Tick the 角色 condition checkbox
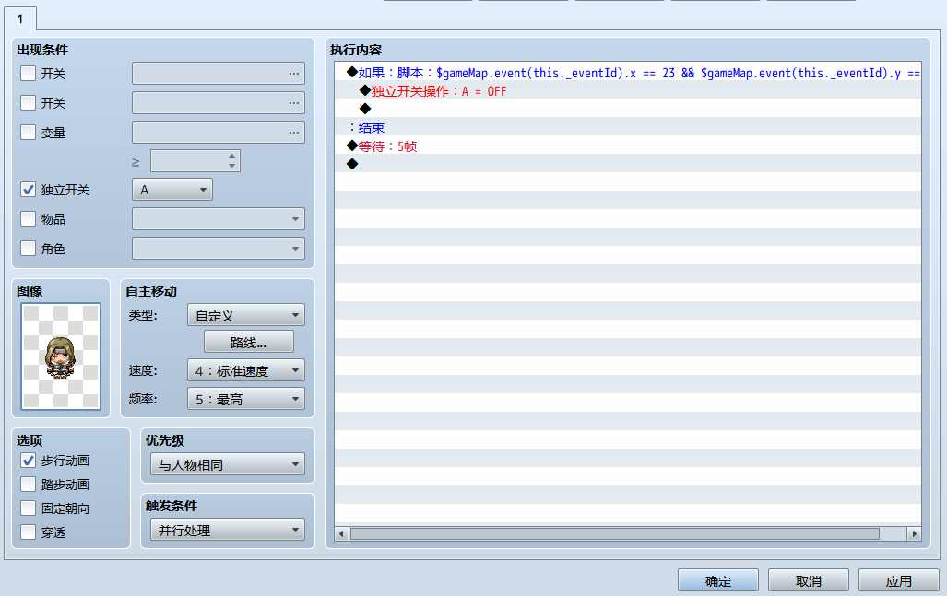 point(29,248)
